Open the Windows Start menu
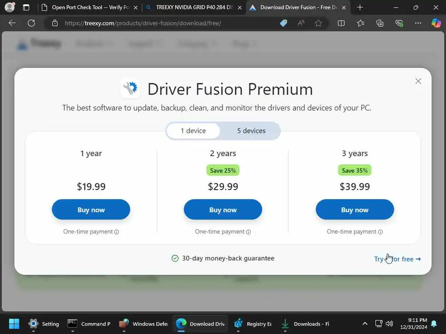 pyautogui.click(x=14, y=324)
